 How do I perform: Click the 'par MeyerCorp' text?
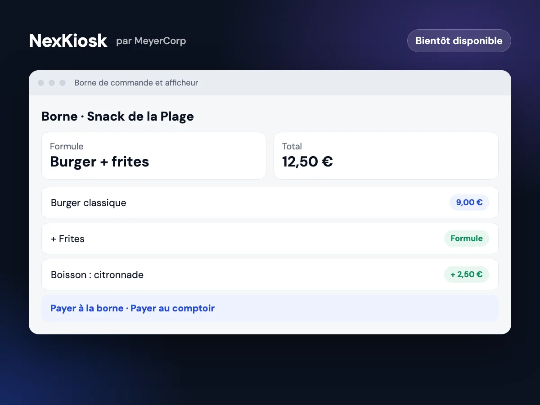[151, 41]
